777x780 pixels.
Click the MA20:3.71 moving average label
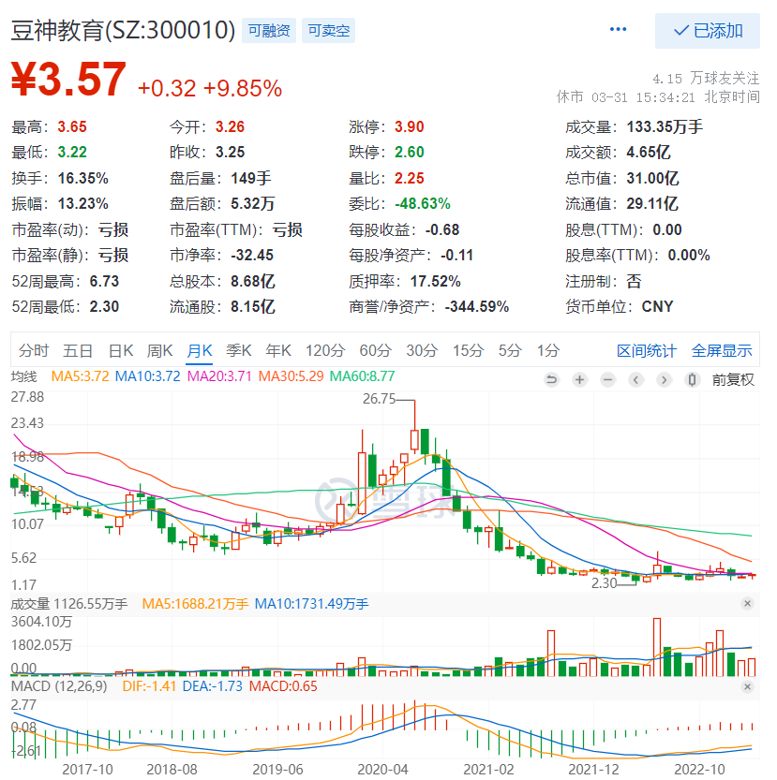pyautogui.click(x=219, y=376)
